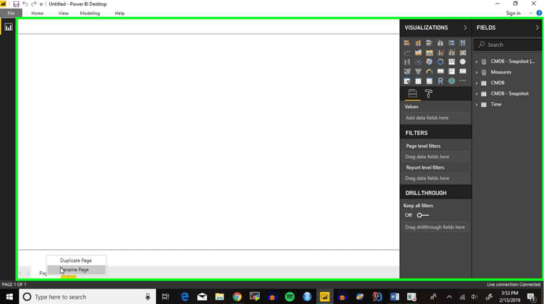This screenshot has height=304, width=545.
Task: Add a Table visual
Action: coord(418,81)
